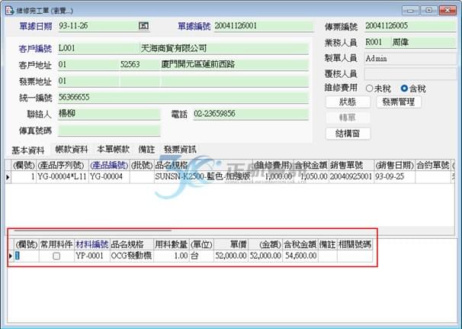The width and height of the screenshot is (462, 329).
Task: Click the tax-included cell 1,050.00
Action: point(311,177)
